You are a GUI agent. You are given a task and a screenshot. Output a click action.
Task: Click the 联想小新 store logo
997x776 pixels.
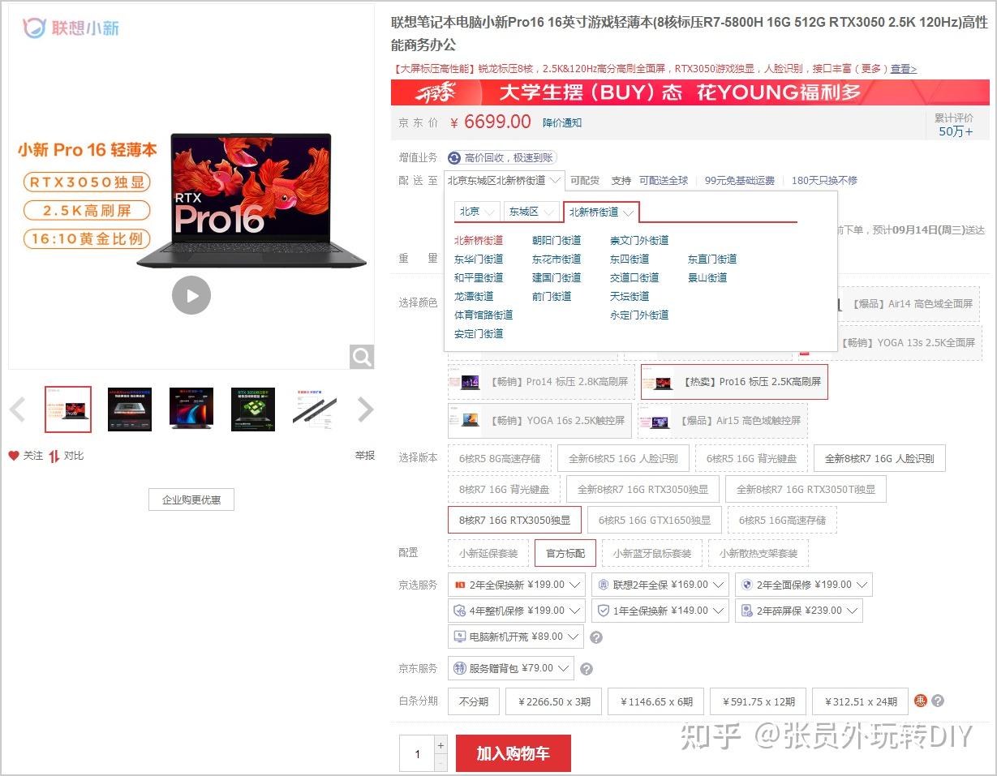click(69, 28)
